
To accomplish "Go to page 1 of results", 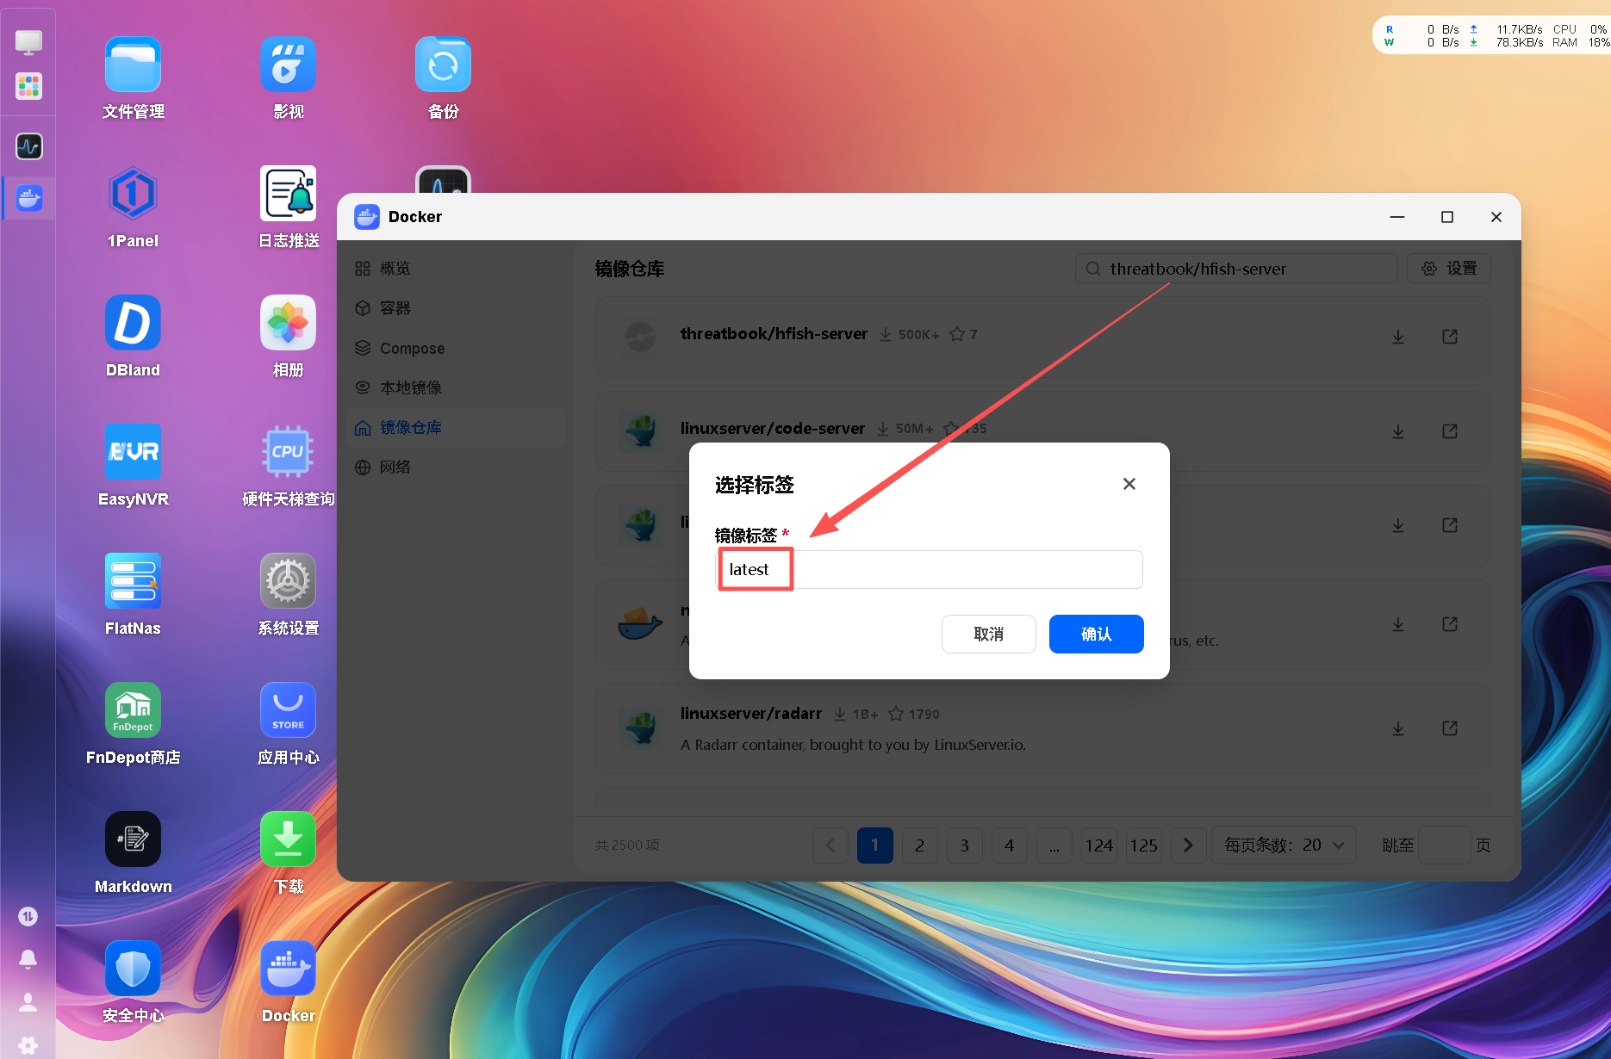I will (874, 845).
